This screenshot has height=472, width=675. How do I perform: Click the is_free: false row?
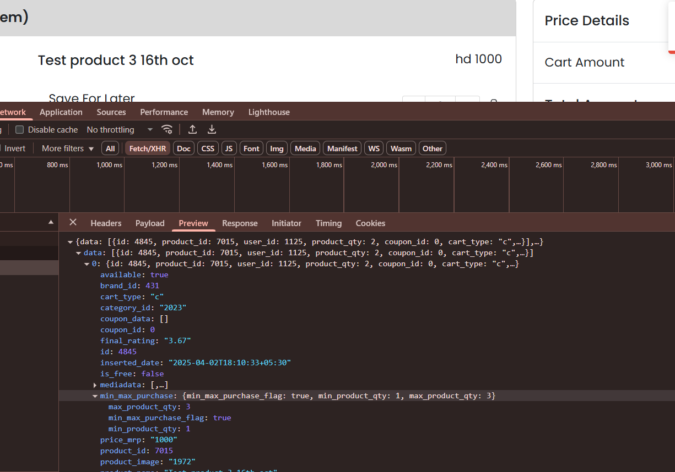132,374
